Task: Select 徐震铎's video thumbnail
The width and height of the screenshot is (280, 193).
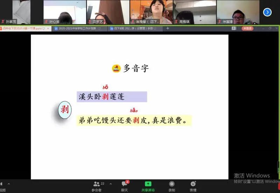Action: pyautogui.click(x=238, y=12)
